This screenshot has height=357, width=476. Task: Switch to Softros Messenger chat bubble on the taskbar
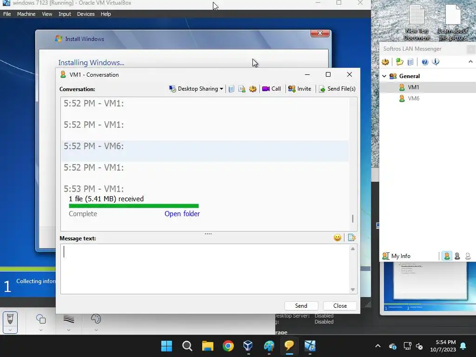click(289, 346)
